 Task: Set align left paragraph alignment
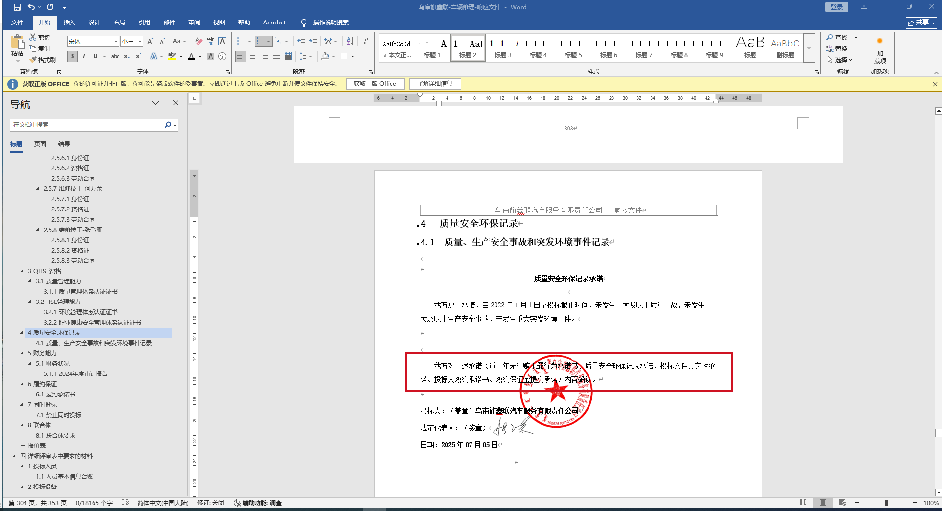click(241, 56)
